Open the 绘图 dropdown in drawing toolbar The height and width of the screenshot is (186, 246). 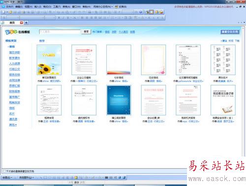(7, 177)
